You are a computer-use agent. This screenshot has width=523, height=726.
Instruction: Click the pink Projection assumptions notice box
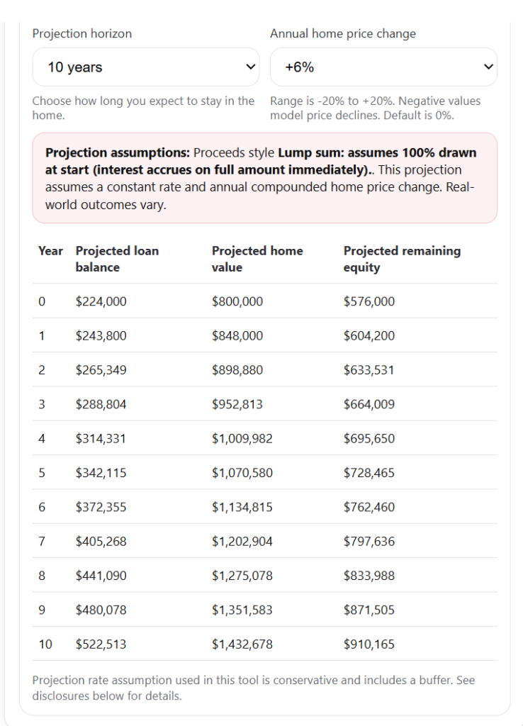[x=264, y=177]
